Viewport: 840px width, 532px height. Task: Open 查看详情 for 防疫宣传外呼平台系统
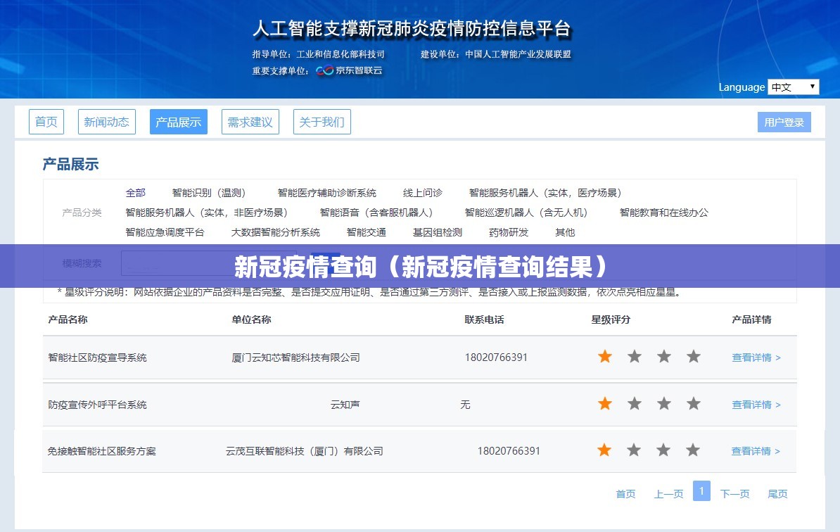click(756, 405)
